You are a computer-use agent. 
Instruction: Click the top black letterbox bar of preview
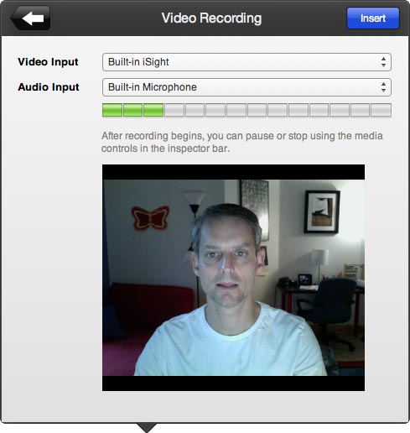pyautogui.click(x=233, y=172)
